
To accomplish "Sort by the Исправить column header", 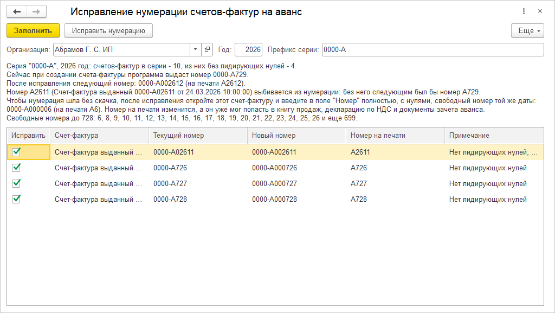I will point(28,136).
